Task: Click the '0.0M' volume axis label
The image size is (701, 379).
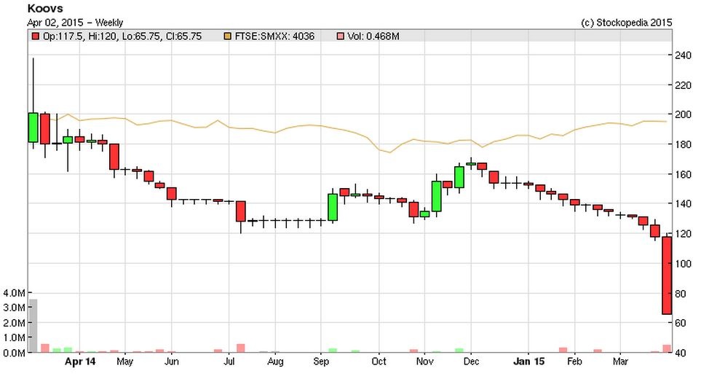Action: 14,353
